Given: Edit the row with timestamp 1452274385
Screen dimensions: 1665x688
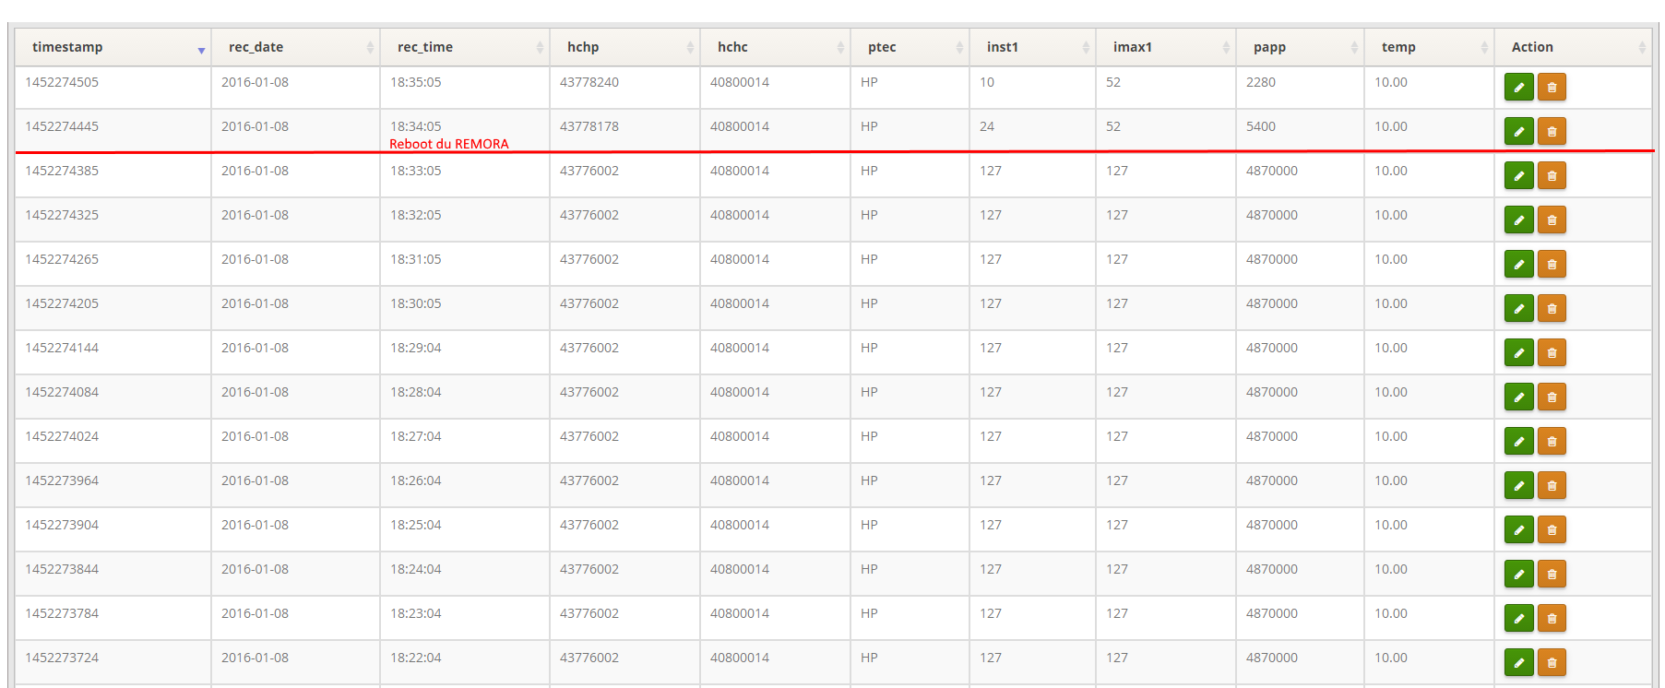Looking at the screenshot, I should click(1518, 175).
